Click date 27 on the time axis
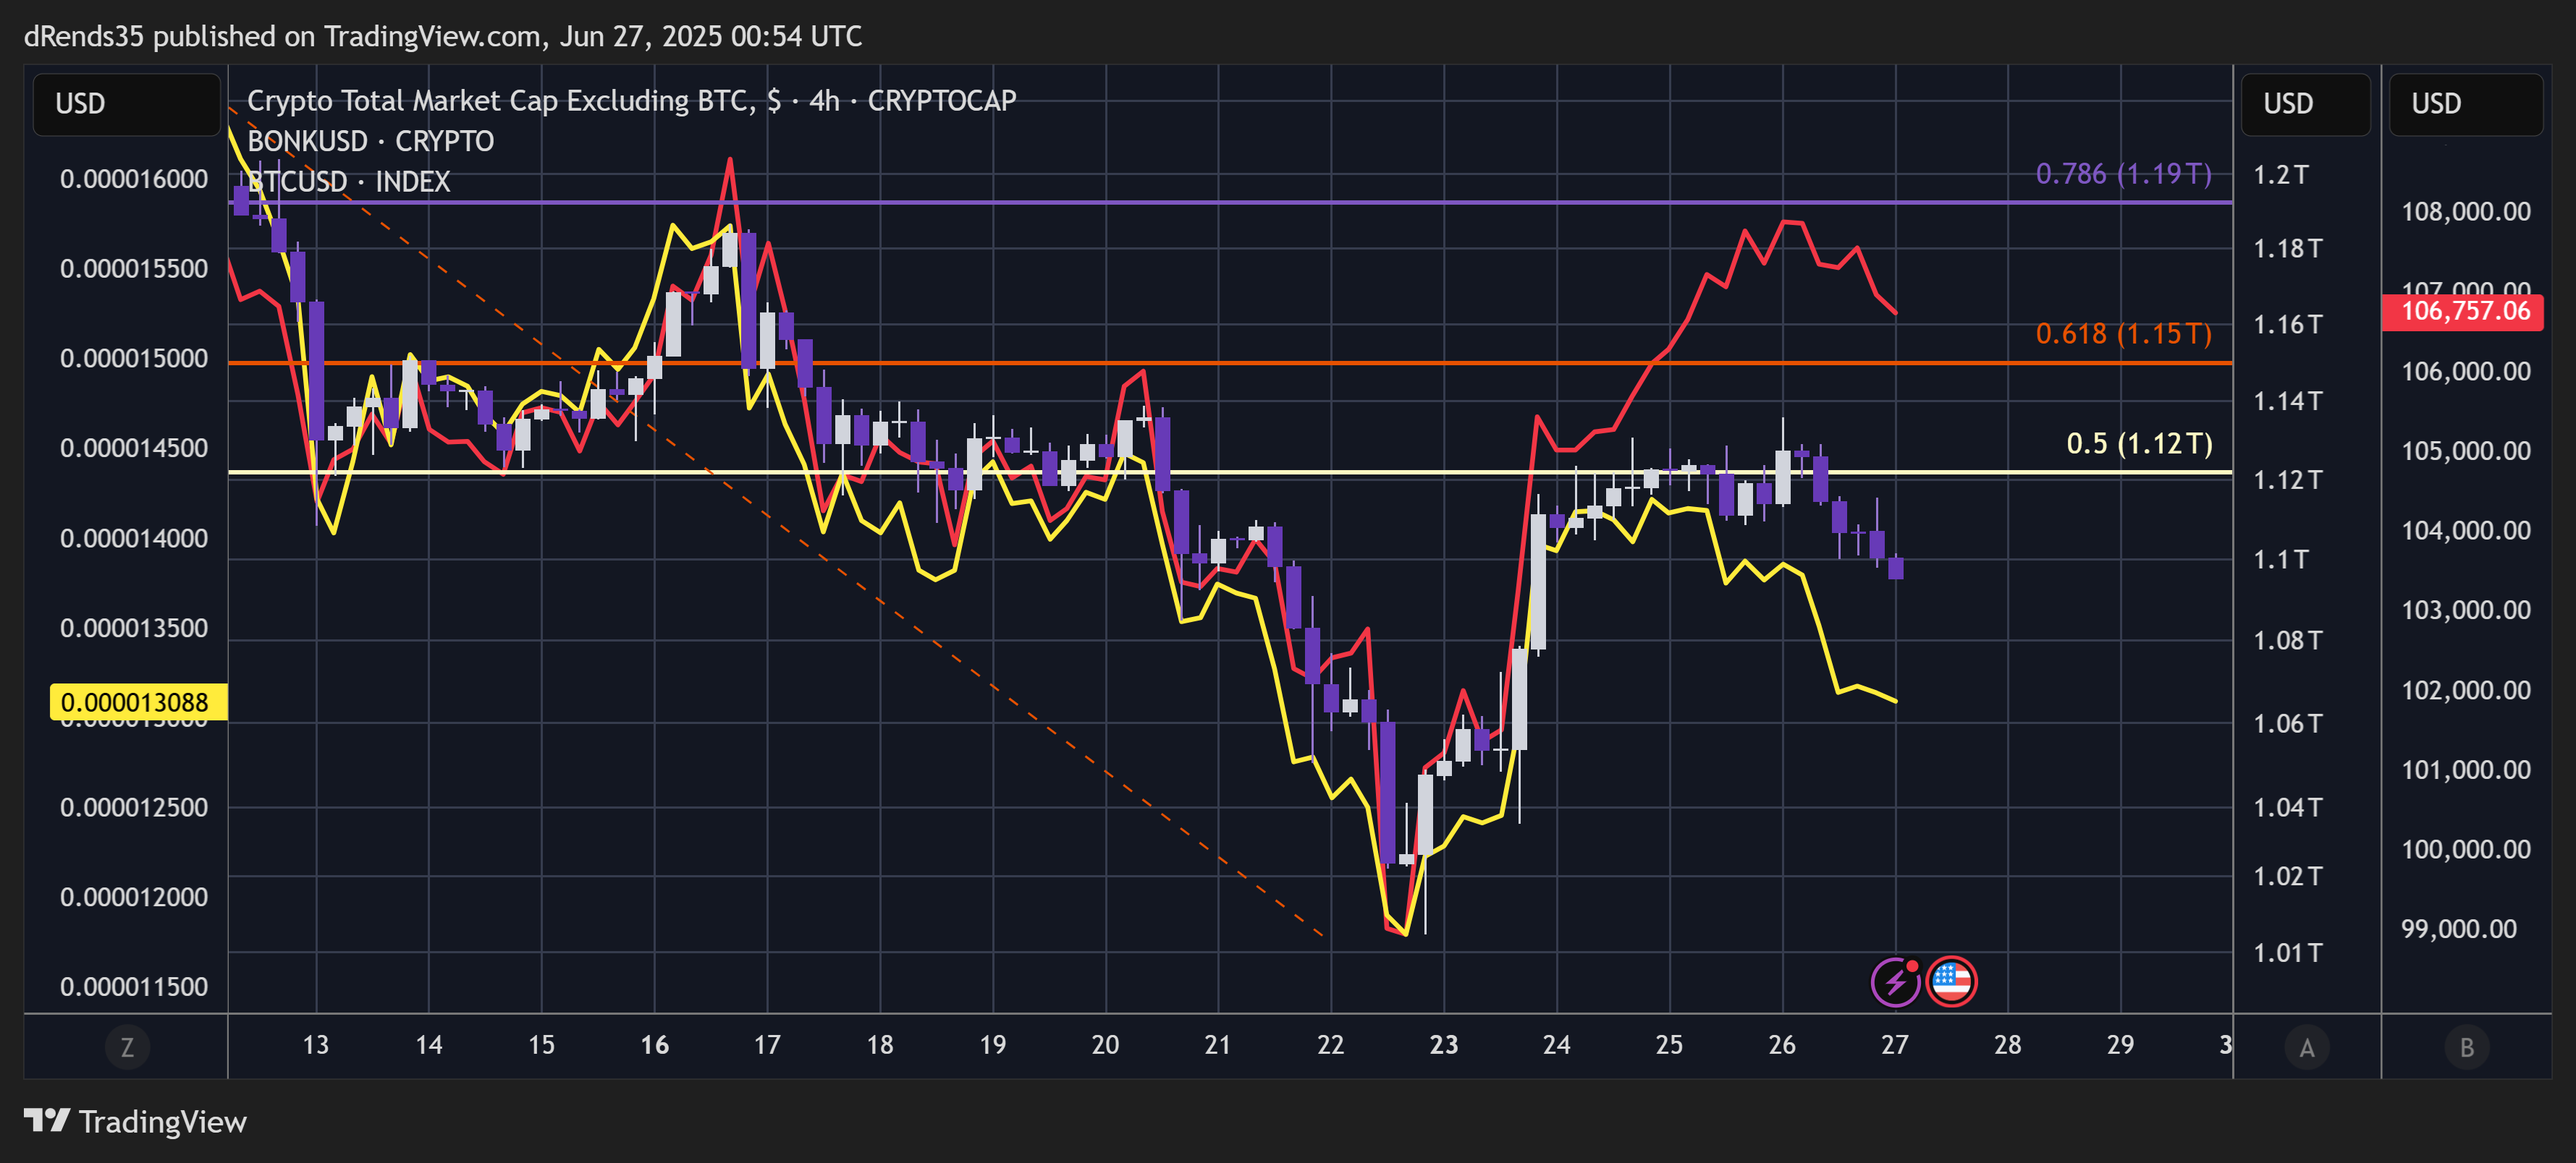Screen dimensions: 2576x1163 [x=1894, y=1045]
